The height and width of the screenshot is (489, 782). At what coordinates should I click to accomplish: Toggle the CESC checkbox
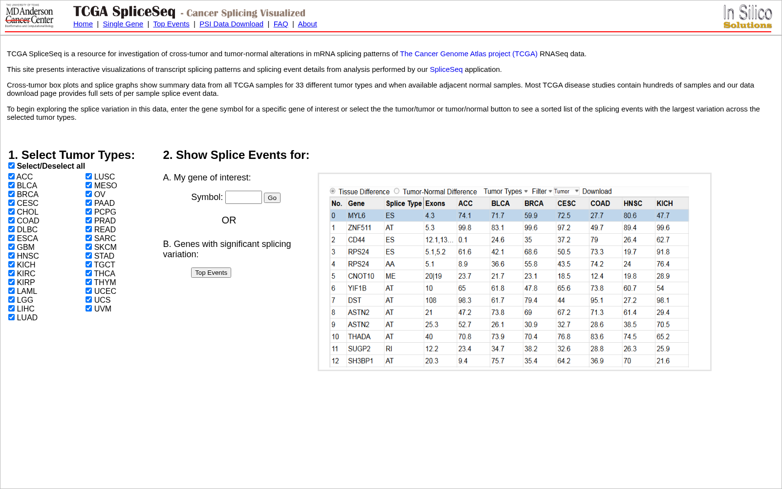(x=11, y=203)
